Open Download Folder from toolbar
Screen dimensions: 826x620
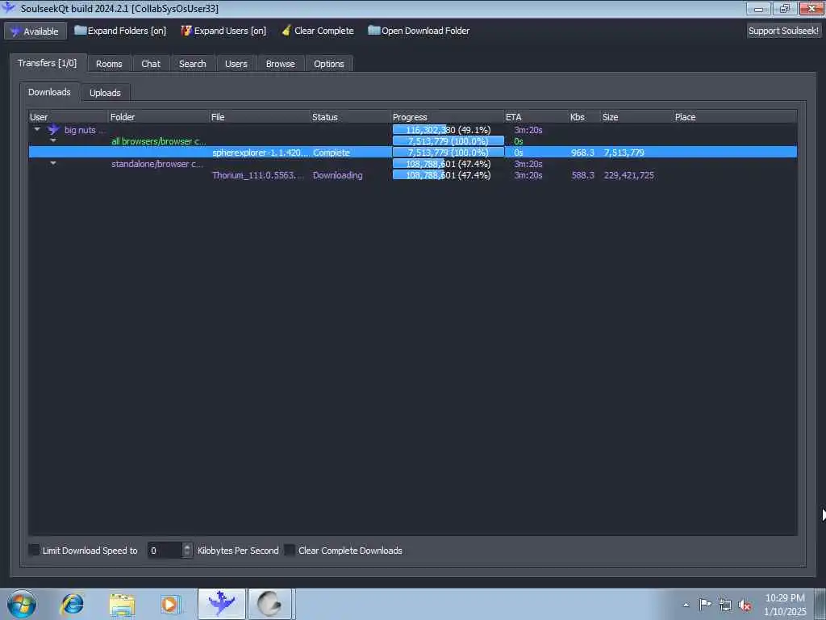[419, 31]
